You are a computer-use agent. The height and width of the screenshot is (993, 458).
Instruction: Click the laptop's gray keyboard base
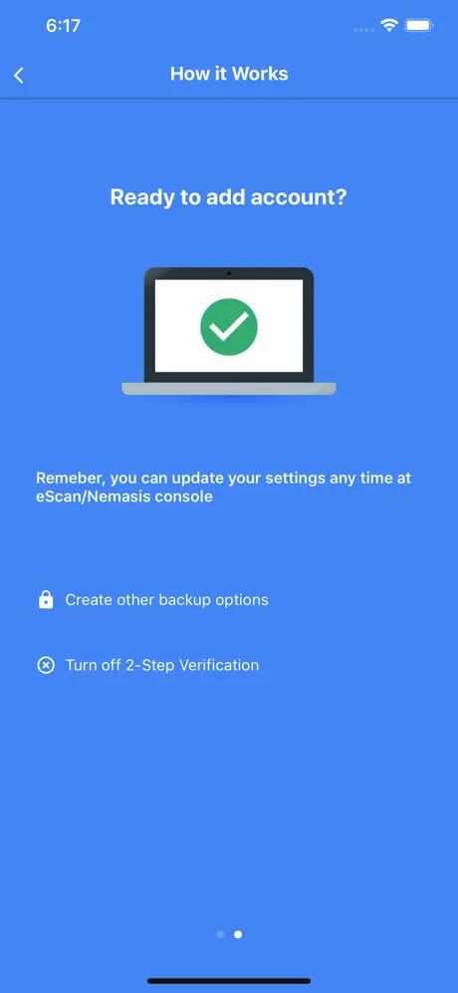click(229, 388)
